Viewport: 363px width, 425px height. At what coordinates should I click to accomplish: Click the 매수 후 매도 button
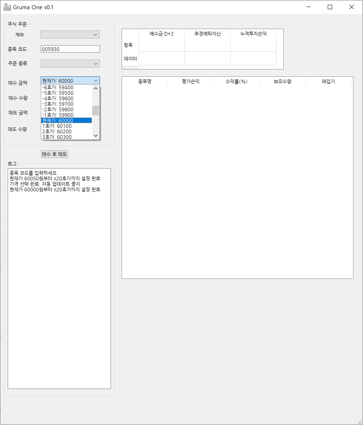pos(54,154)
